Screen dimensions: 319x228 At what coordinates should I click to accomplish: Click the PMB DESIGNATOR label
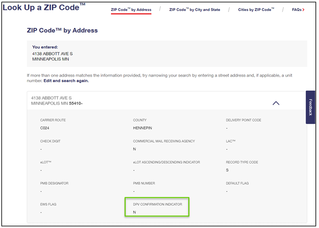pyautogui.click(x=54, y=183)
